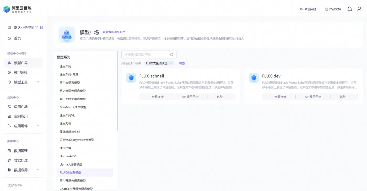The height and width of the screenshot is (191, 367).
Task: Expand the 模型工具 submenu chevron
Action: point(37,82)
